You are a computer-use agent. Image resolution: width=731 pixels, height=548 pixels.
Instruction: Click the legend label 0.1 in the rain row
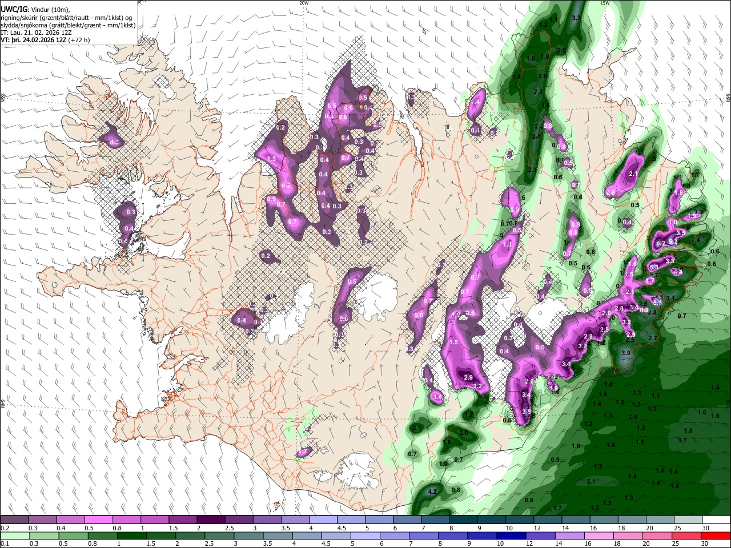coord(4,544)
